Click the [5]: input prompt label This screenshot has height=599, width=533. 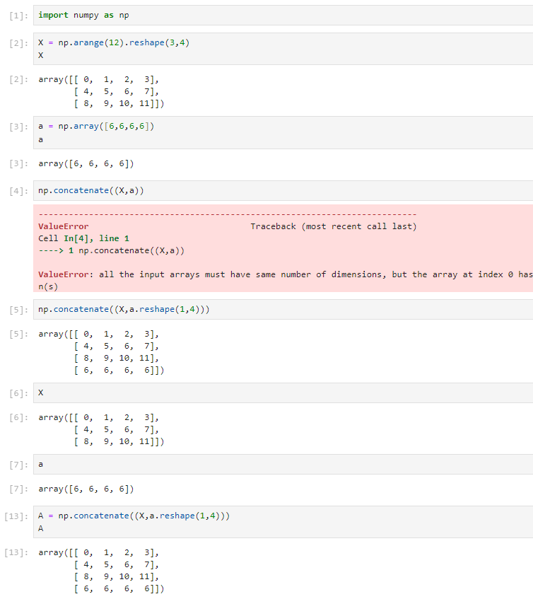point(18,310)
